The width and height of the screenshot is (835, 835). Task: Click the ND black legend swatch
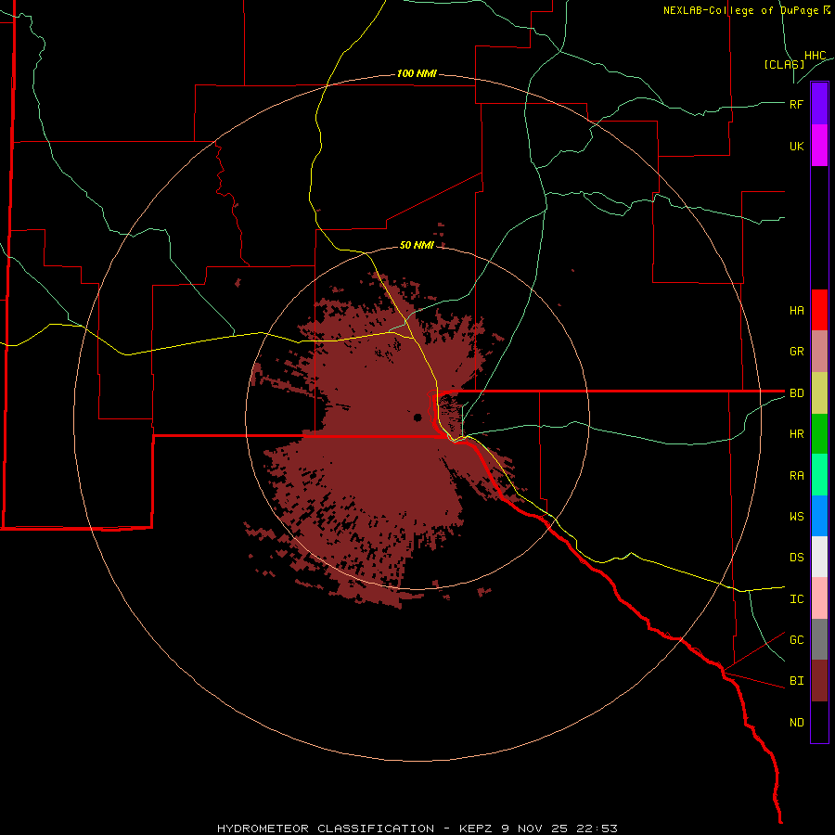[x=819, y=722]
